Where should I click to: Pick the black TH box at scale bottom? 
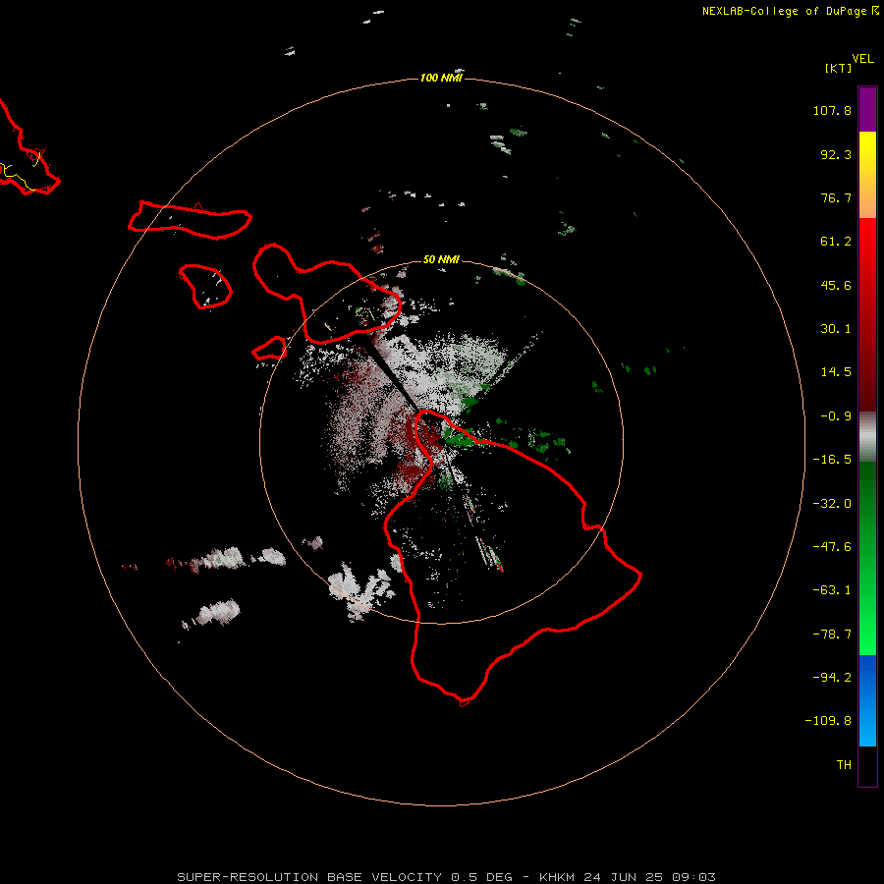[x=867, y=766]
